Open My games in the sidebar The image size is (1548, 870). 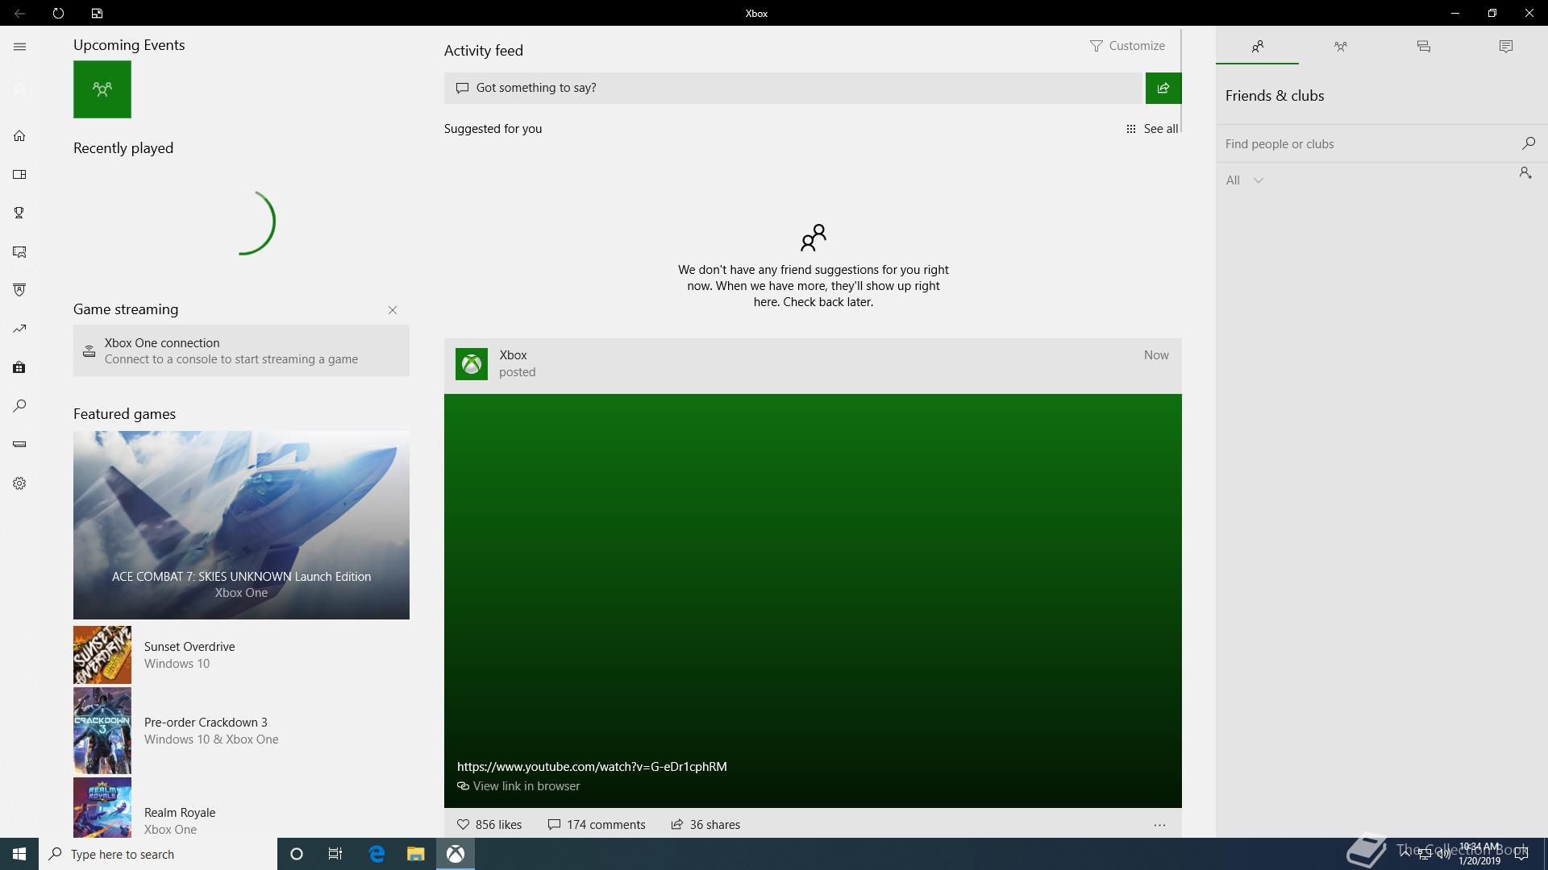(x=20, y=174)
